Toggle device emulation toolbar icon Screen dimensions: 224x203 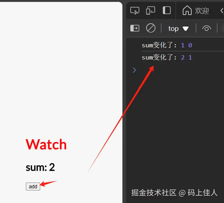(x=150, y=10)
